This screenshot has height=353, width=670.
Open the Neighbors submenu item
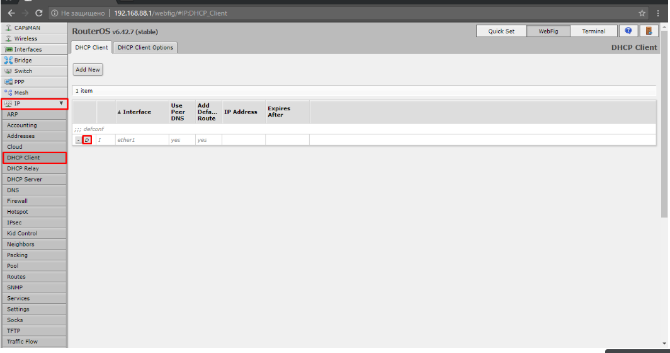[34, 245]
